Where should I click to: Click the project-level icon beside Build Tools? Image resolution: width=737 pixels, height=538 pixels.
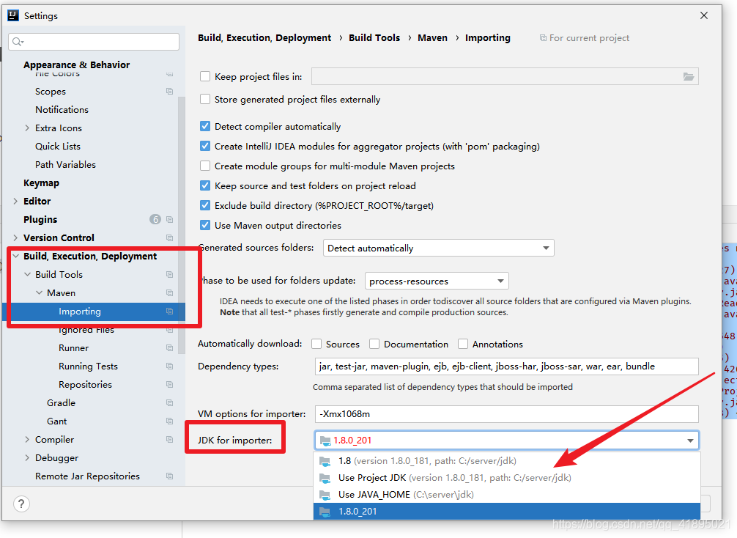click(x=170, y=275)
